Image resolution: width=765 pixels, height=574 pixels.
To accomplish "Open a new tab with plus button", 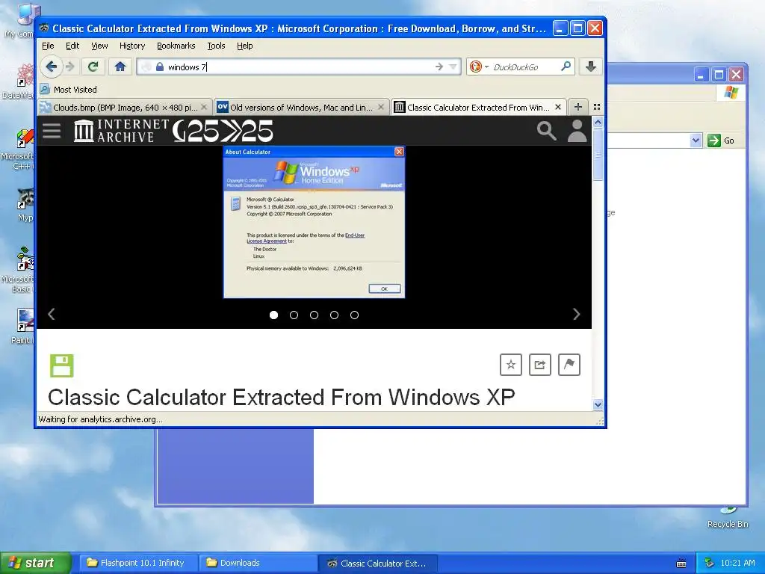I will coord(578,107).
